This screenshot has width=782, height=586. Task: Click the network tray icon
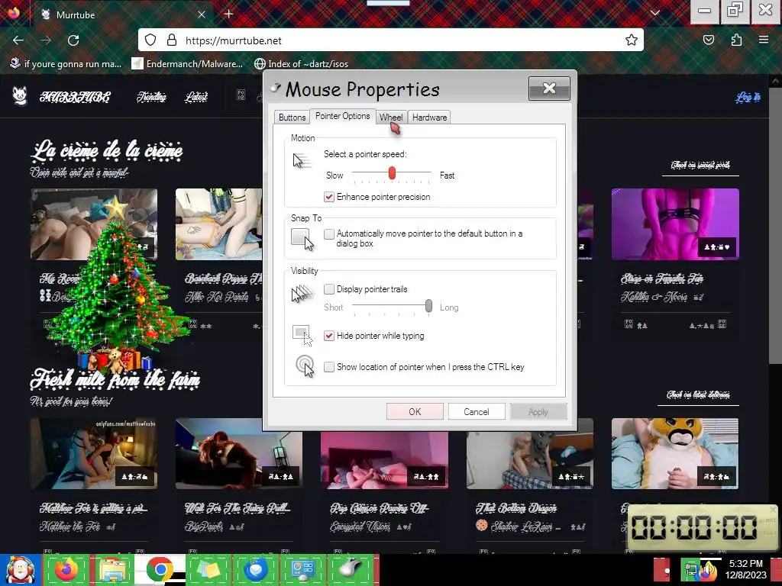point(690,569)
